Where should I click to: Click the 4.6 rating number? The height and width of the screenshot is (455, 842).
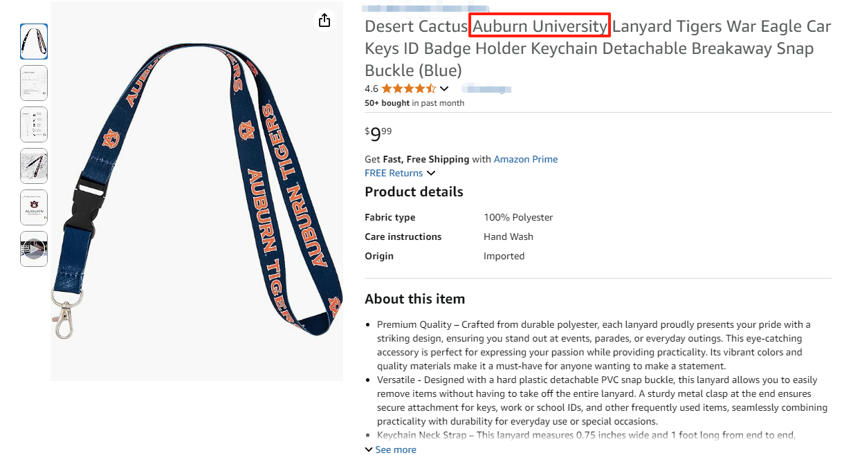tap(372, 89)
